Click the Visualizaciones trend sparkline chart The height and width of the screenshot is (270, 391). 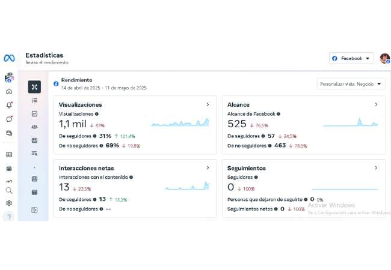(180, 123)
